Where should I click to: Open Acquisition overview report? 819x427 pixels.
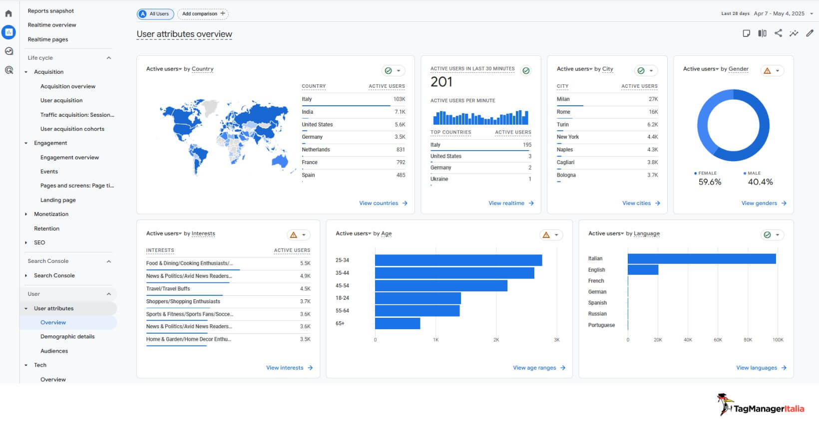68,86
